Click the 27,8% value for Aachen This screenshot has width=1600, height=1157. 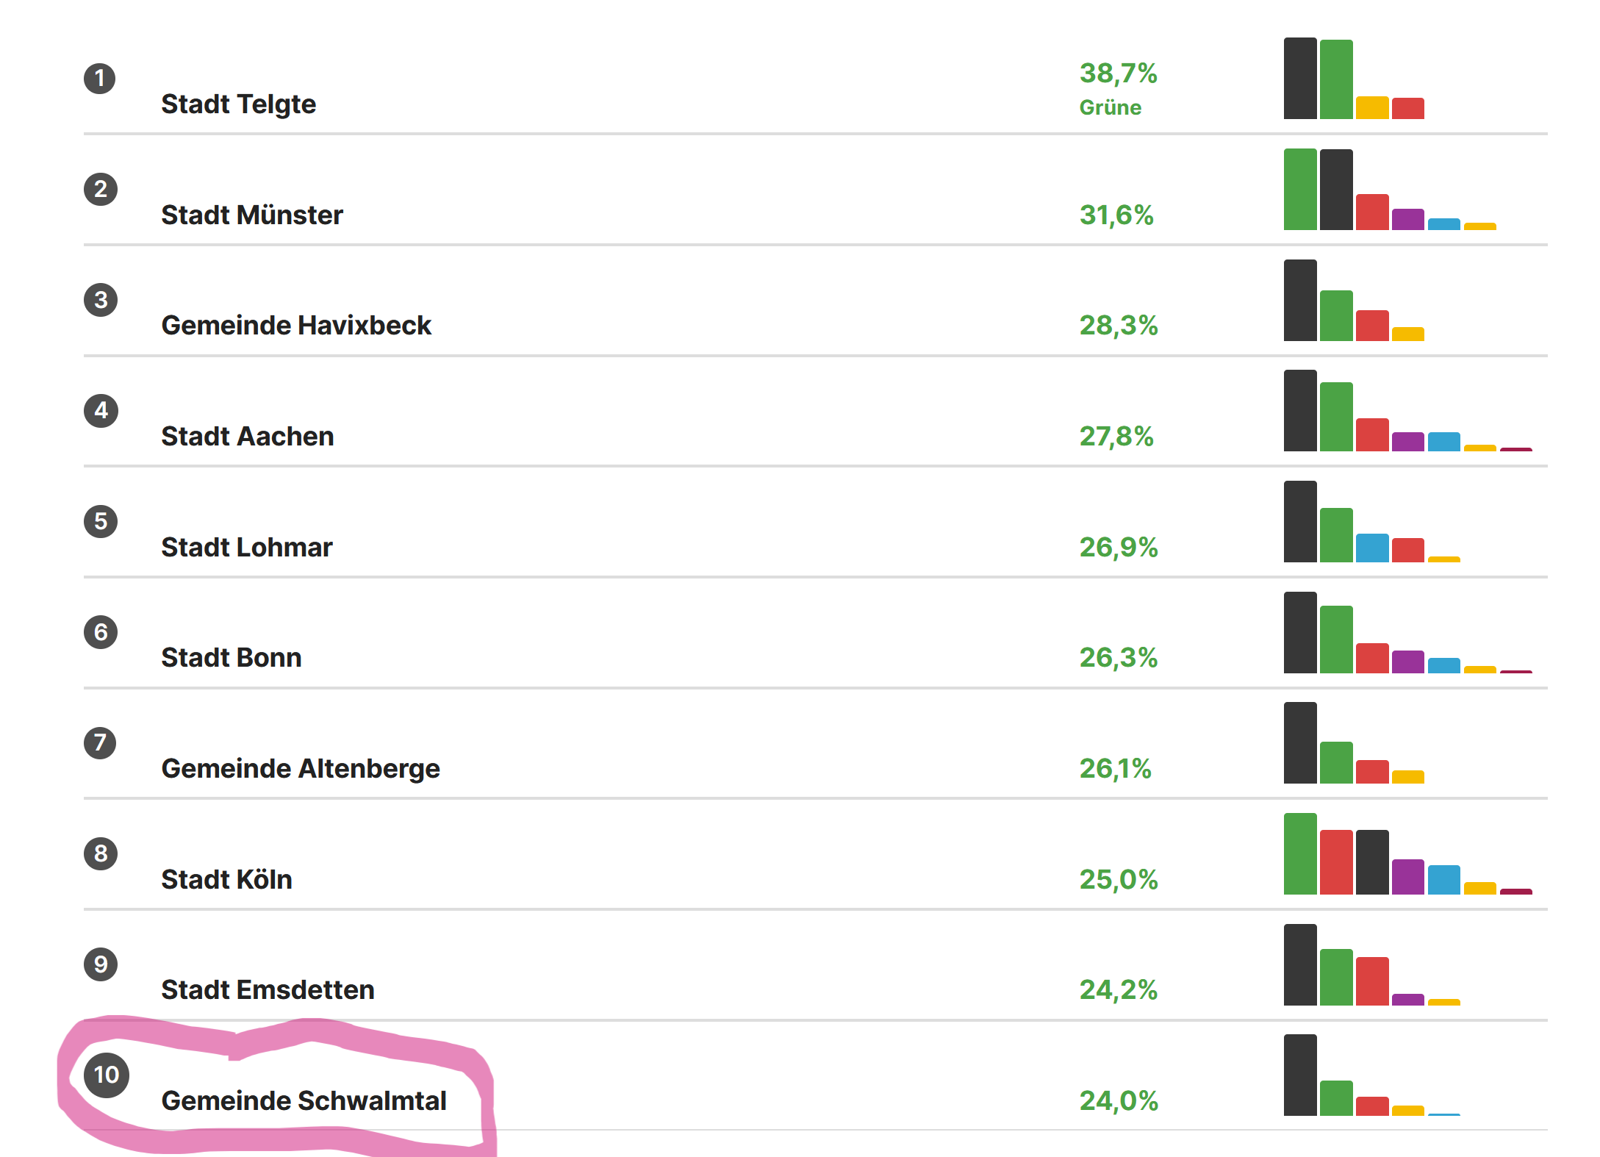(1116, 437)
